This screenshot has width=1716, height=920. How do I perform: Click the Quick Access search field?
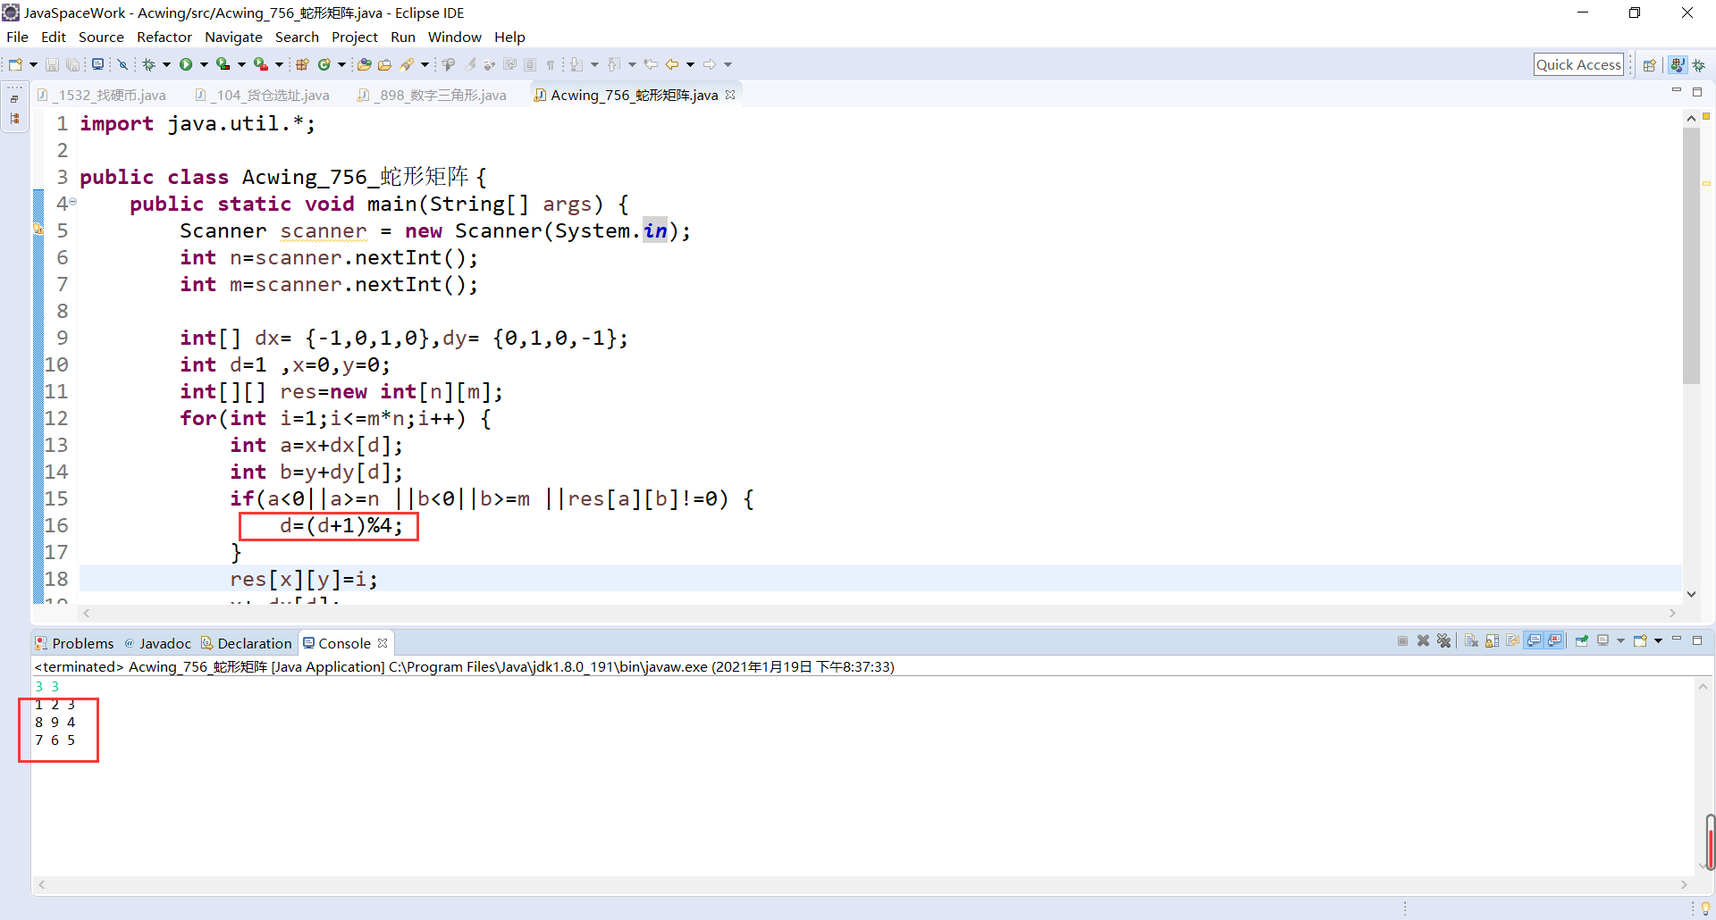coord(1578,64)
